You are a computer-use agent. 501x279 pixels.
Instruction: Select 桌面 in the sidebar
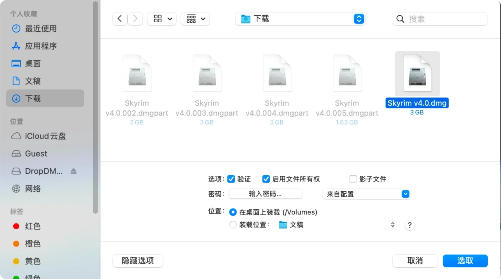pyautogui.click(x=45, y=64)
